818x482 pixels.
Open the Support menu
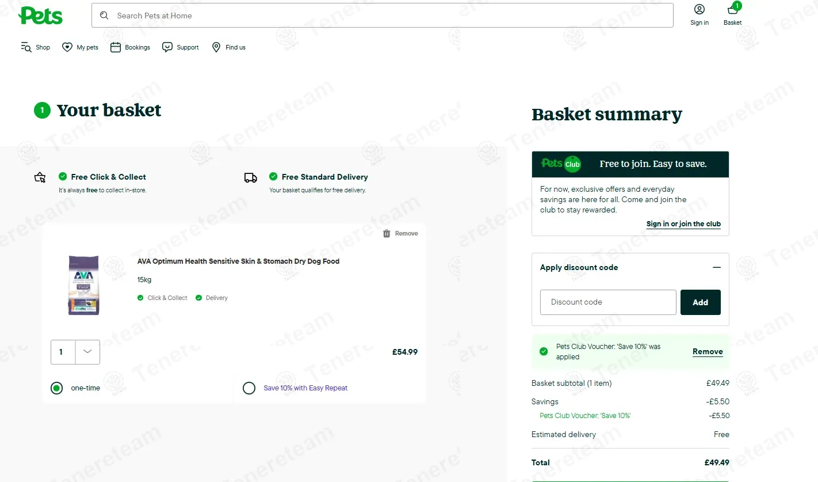(181, 47)
